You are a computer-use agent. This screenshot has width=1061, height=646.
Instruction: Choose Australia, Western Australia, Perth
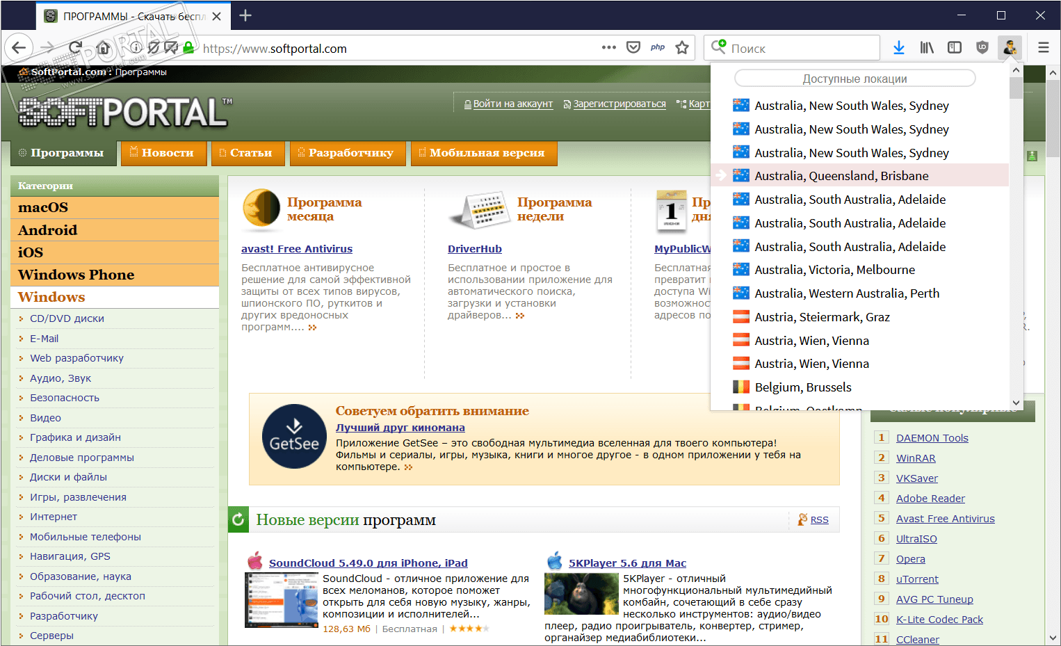point(860,293)
